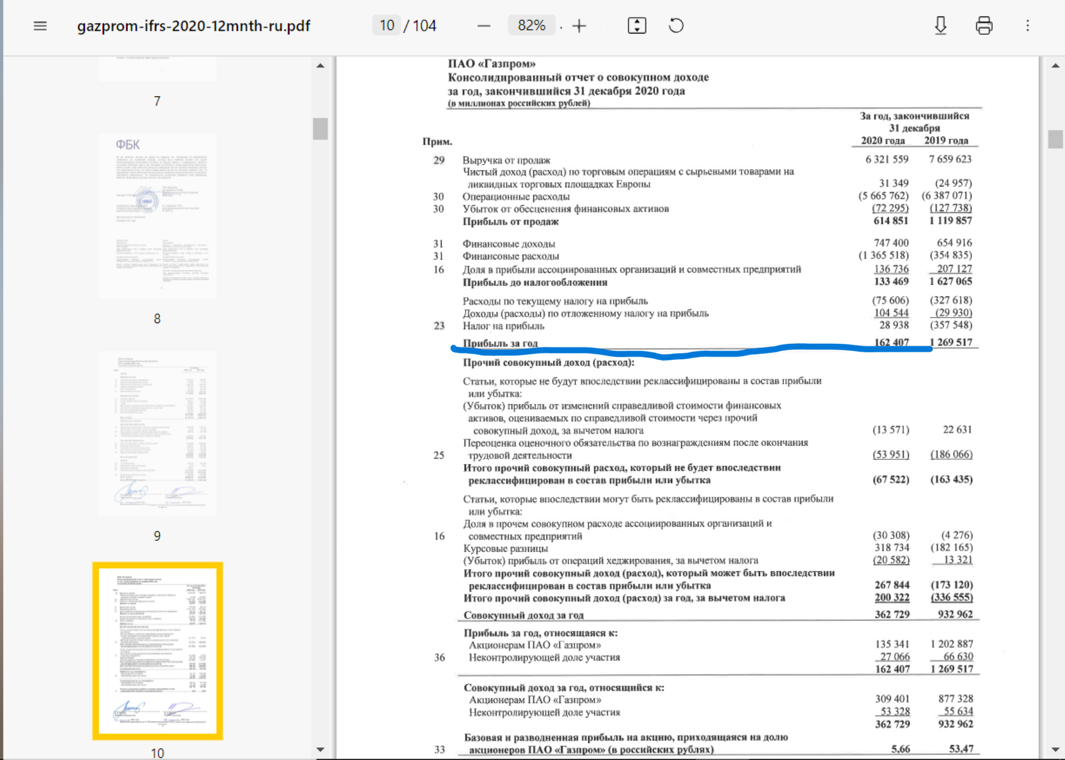Viewport: 1065px width, 760px height.
Task: Open the sidebar hamburger menu
Action: [40, 26]
